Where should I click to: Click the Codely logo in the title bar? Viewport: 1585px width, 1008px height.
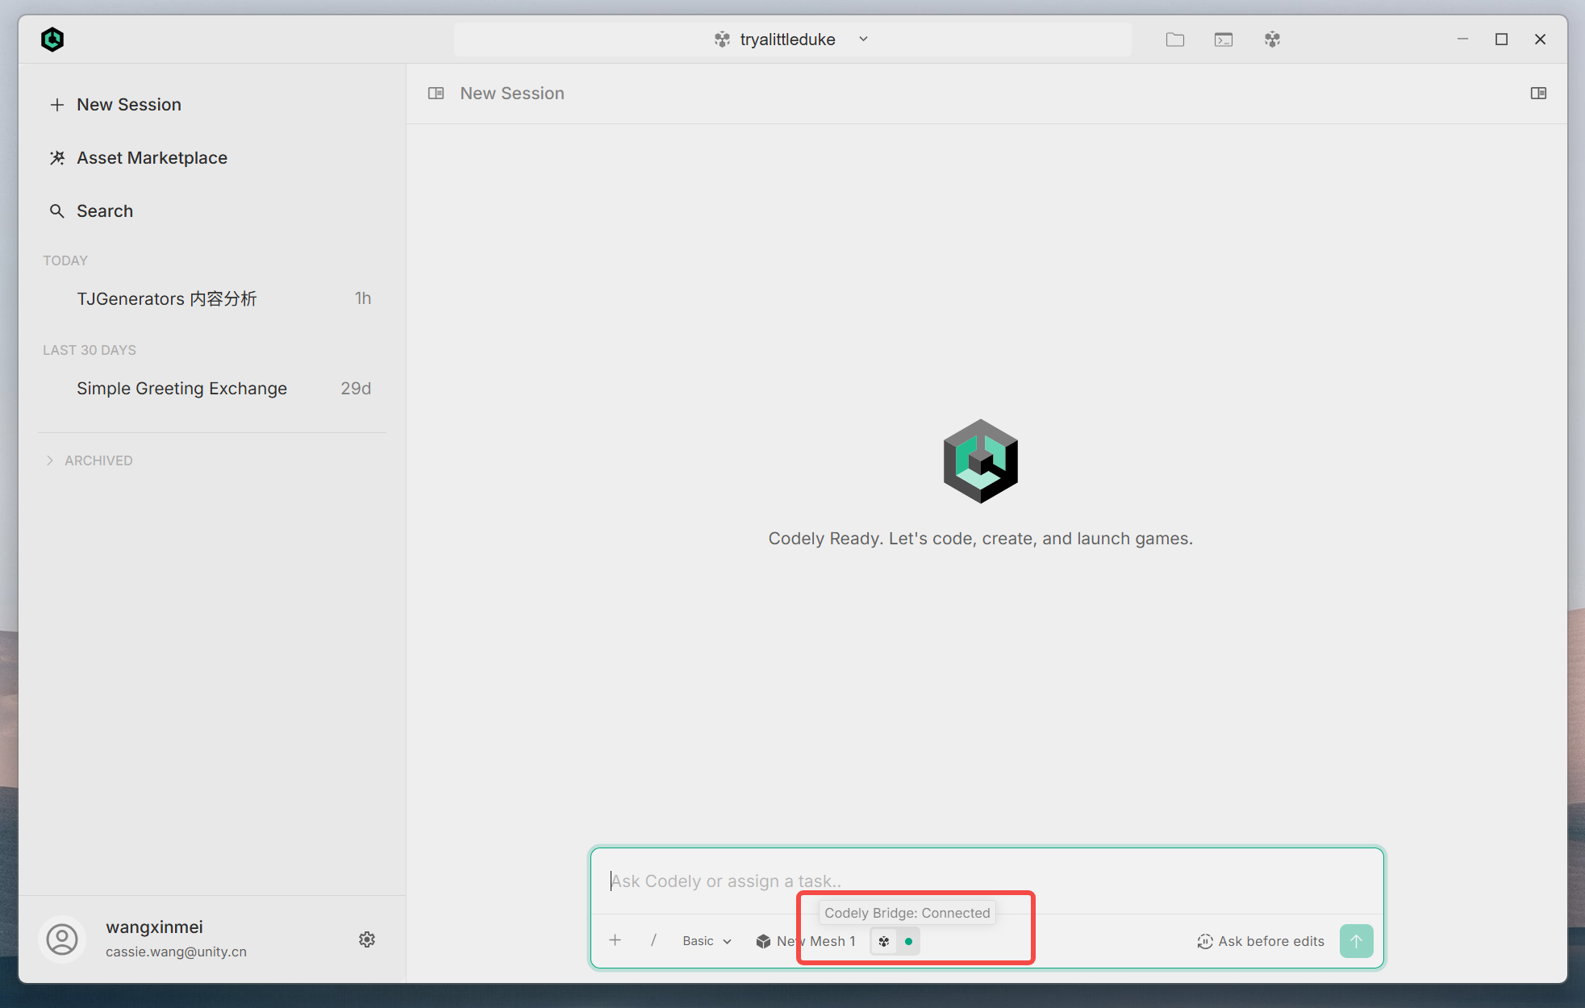[52, 39]
